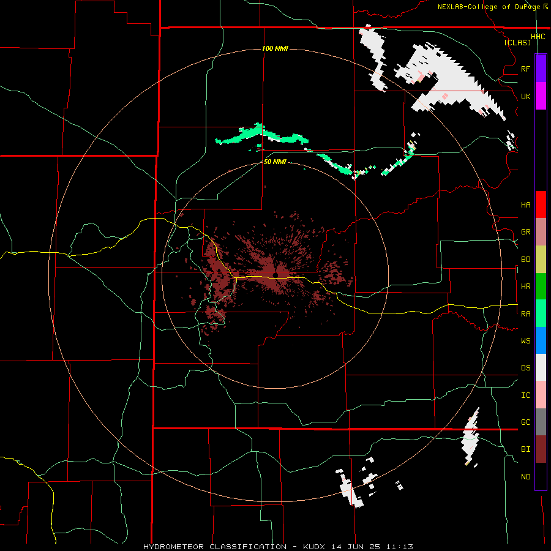Image resolution: width=551 pixels, height=551 pixels.
Task: Click the DS legend label
Action: pyautogui.click(x=525, y=367)
